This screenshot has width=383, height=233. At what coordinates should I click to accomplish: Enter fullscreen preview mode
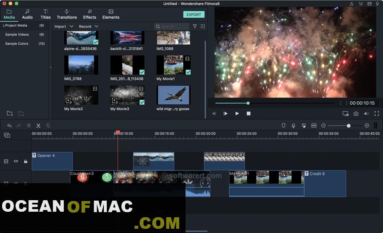click(377, 113)
